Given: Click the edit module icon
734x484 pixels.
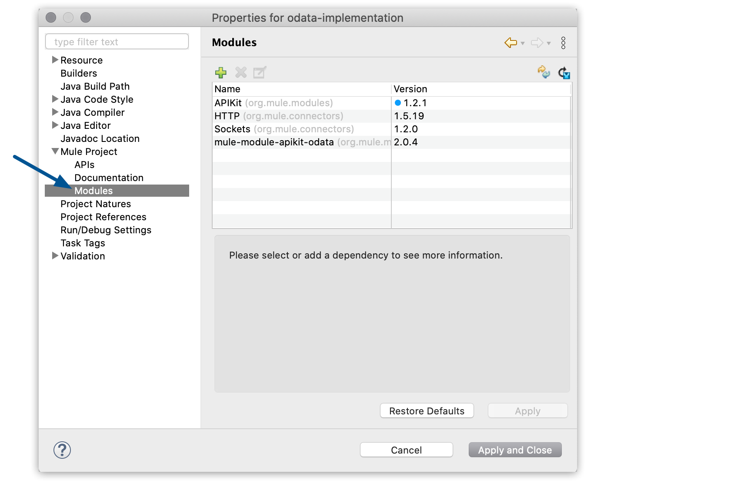Looking at the screenshot, I should click(x=260, y=73).
